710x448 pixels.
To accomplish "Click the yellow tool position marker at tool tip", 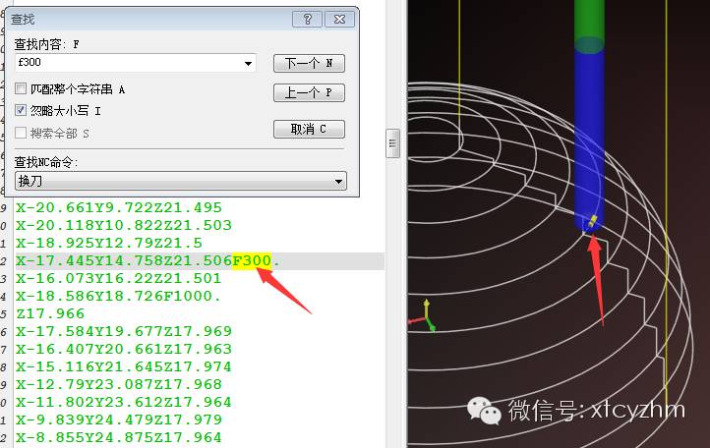I will [x=592, y=222].
